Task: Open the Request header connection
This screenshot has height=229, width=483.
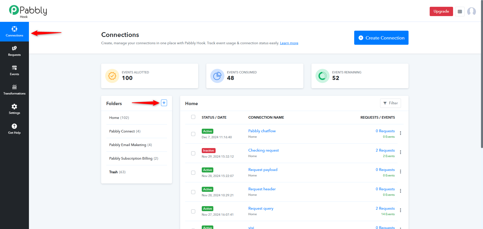Action: tap(262, 189)
